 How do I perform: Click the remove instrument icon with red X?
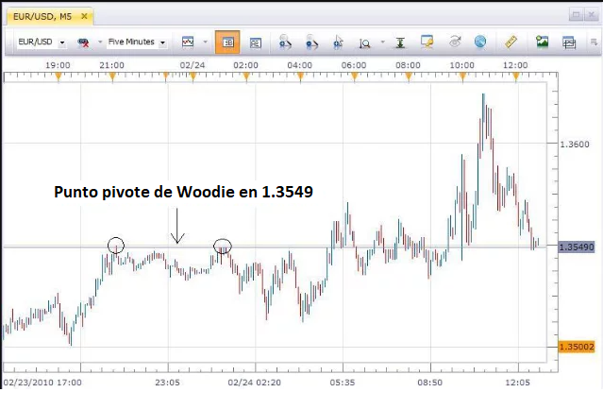(x=83, y=43)
